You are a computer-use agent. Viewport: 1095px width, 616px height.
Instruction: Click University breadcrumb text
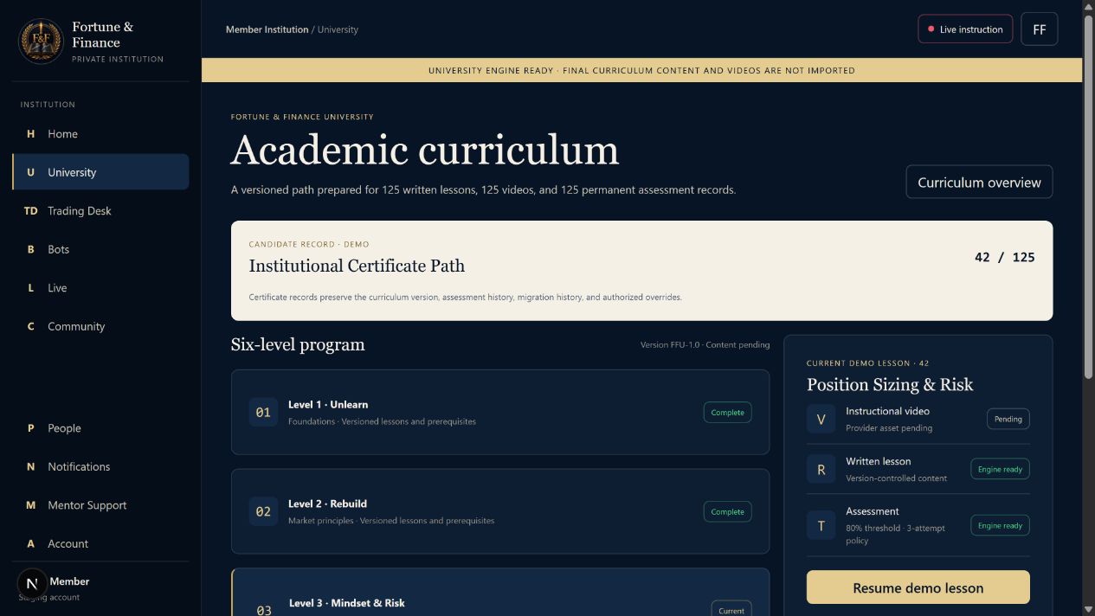pos(338,29)
